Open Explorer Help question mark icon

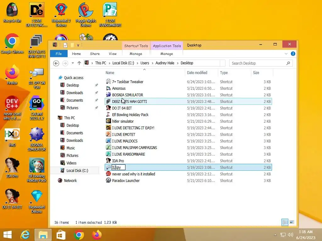[x=293, y=54]
